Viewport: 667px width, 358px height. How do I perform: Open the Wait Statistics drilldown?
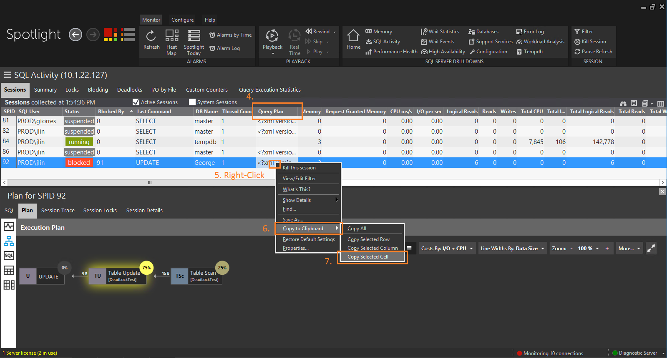coord(440,32)
